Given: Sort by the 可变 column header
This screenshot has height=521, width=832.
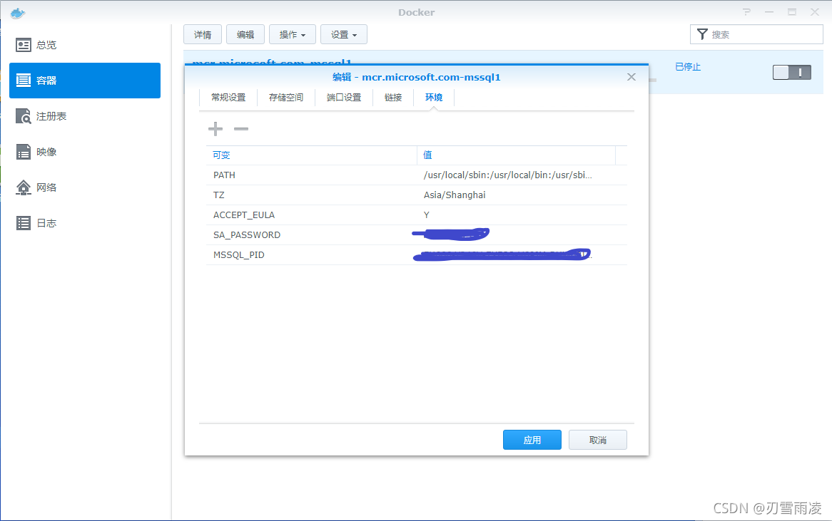Looking at the screenshot, I should coord(312,155).
